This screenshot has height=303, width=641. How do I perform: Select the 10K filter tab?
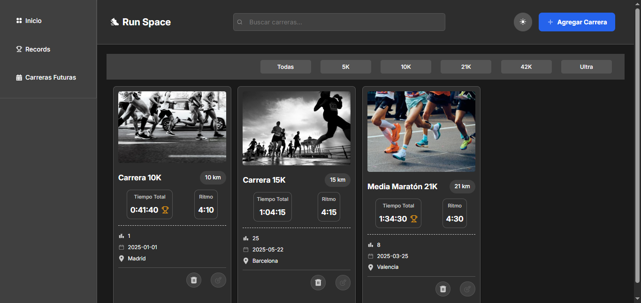pyautogui.click(x=405, y=67)
